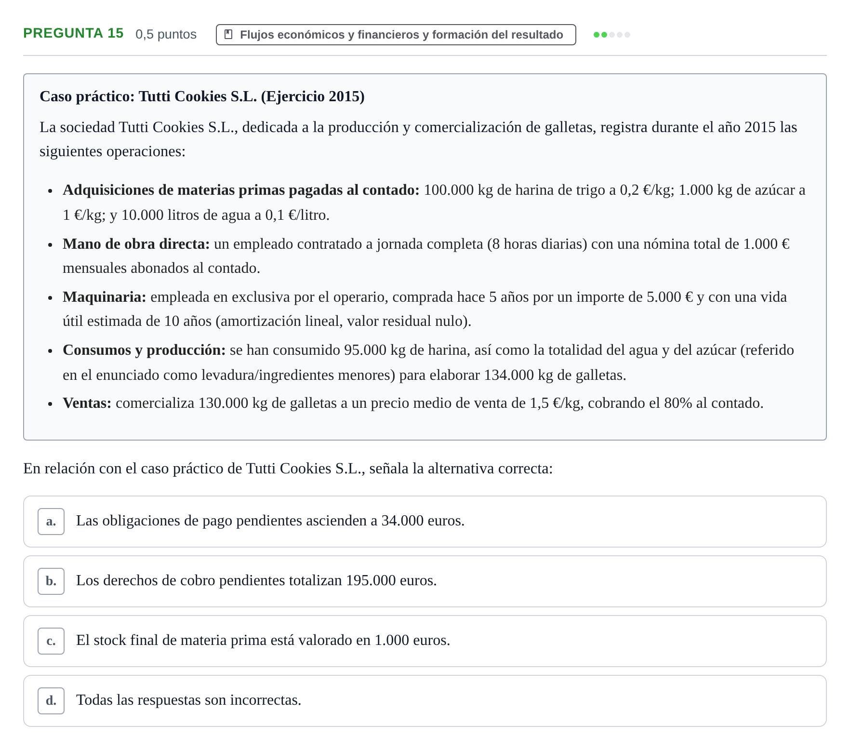Click the case title 'Caso práctico: Tutti Cookies S.L.'
The image size is (850, 751).
tap(202, 96)
